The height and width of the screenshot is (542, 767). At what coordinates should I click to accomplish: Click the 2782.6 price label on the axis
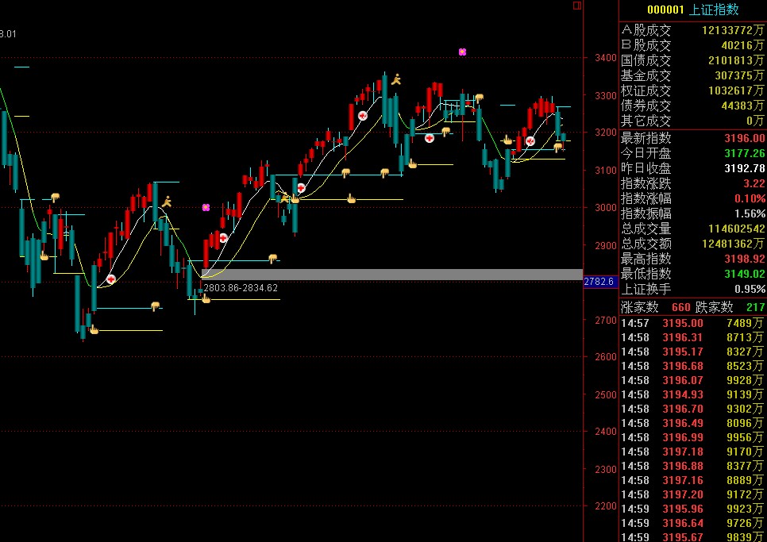[599, 282]
